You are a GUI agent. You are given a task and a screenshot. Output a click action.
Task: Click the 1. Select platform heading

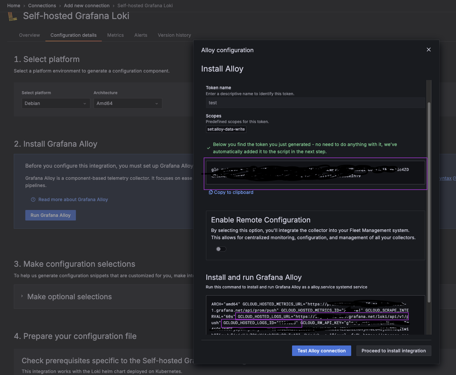click(47, 59)
